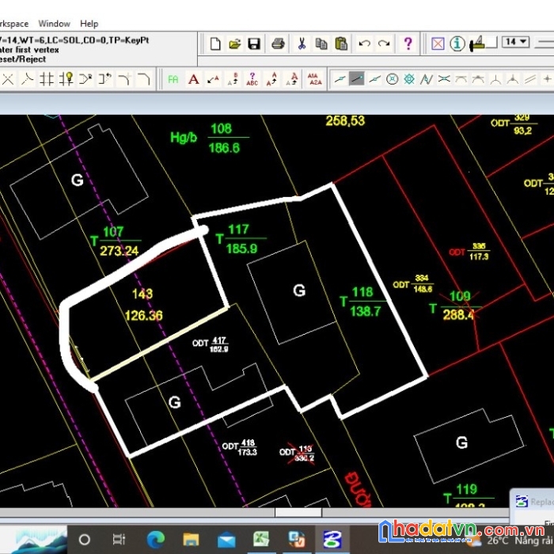This screenshot has width=554, height=554.
Task: Open help with the purple question mark
Action: pos(408,44)
